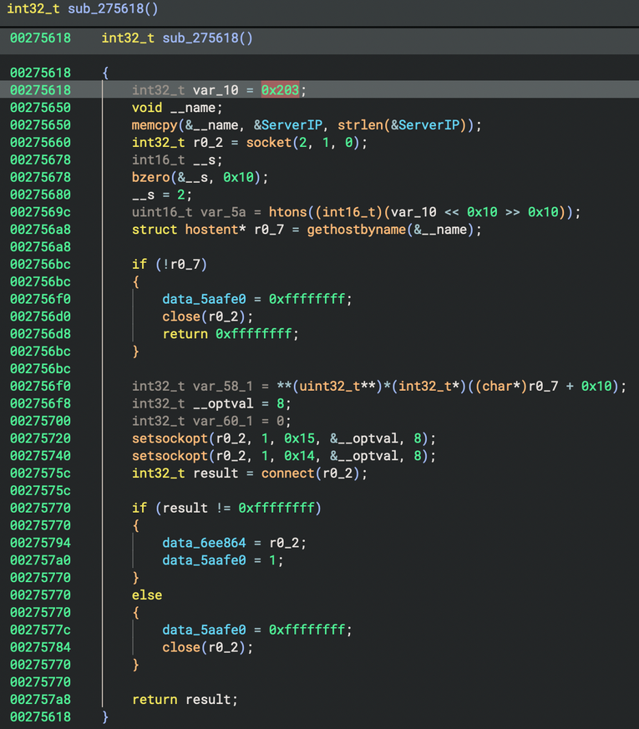Click the close call in the else block

[x=181, y=647]
